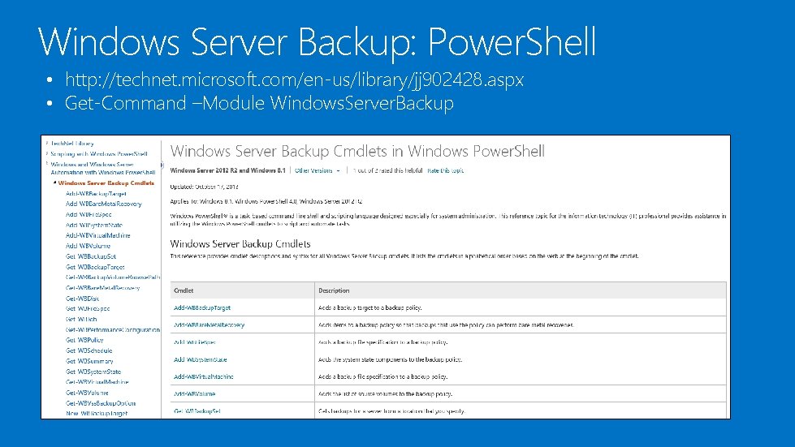Open the technet.microsoft.com URL on the slide
The height and width of the screenshot is (447, 795).
pos(294,80)
